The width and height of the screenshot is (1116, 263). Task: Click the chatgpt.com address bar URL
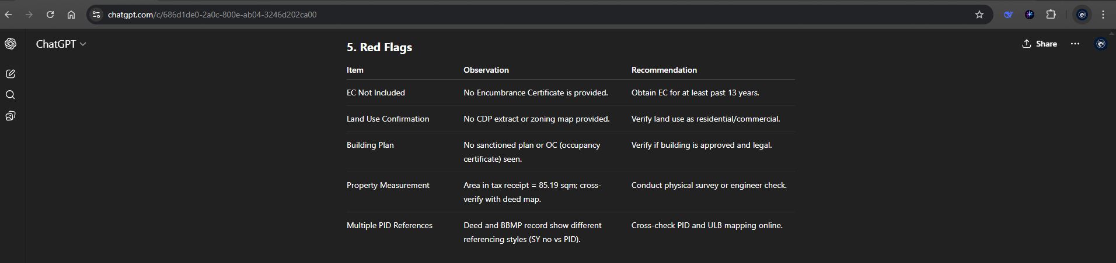(212, 15)
